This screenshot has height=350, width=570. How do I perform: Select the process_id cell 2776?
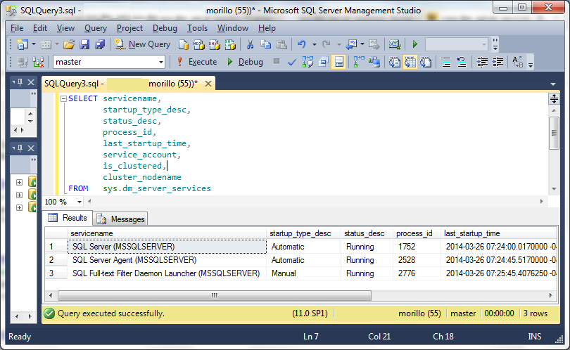tap(417, 273)
